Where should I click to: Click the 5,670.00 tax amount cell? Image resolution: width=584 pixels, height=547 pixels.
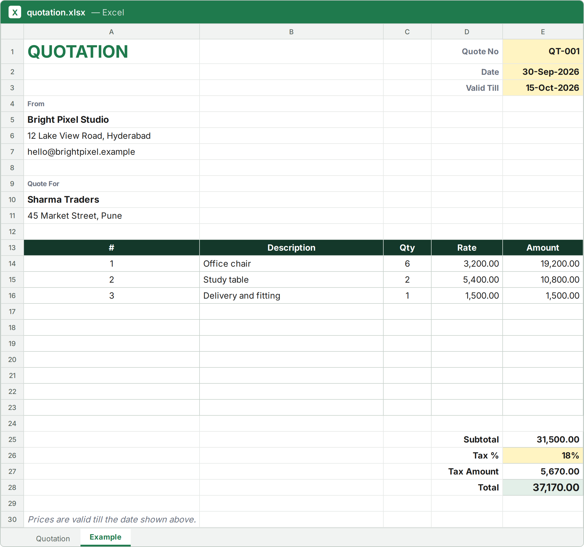[543, 472]
